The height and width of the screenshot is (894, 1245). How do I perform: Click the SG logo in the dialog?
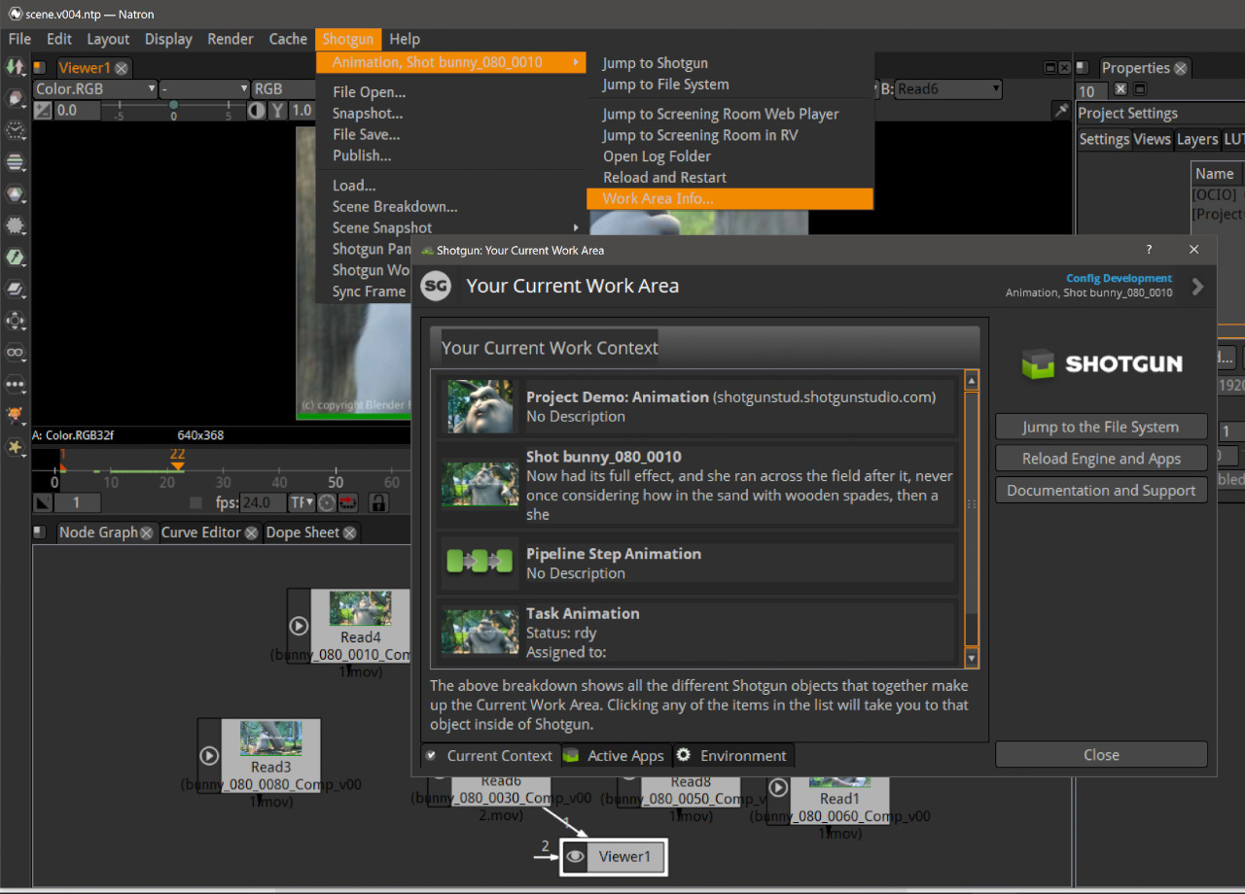tap(436, 286)
